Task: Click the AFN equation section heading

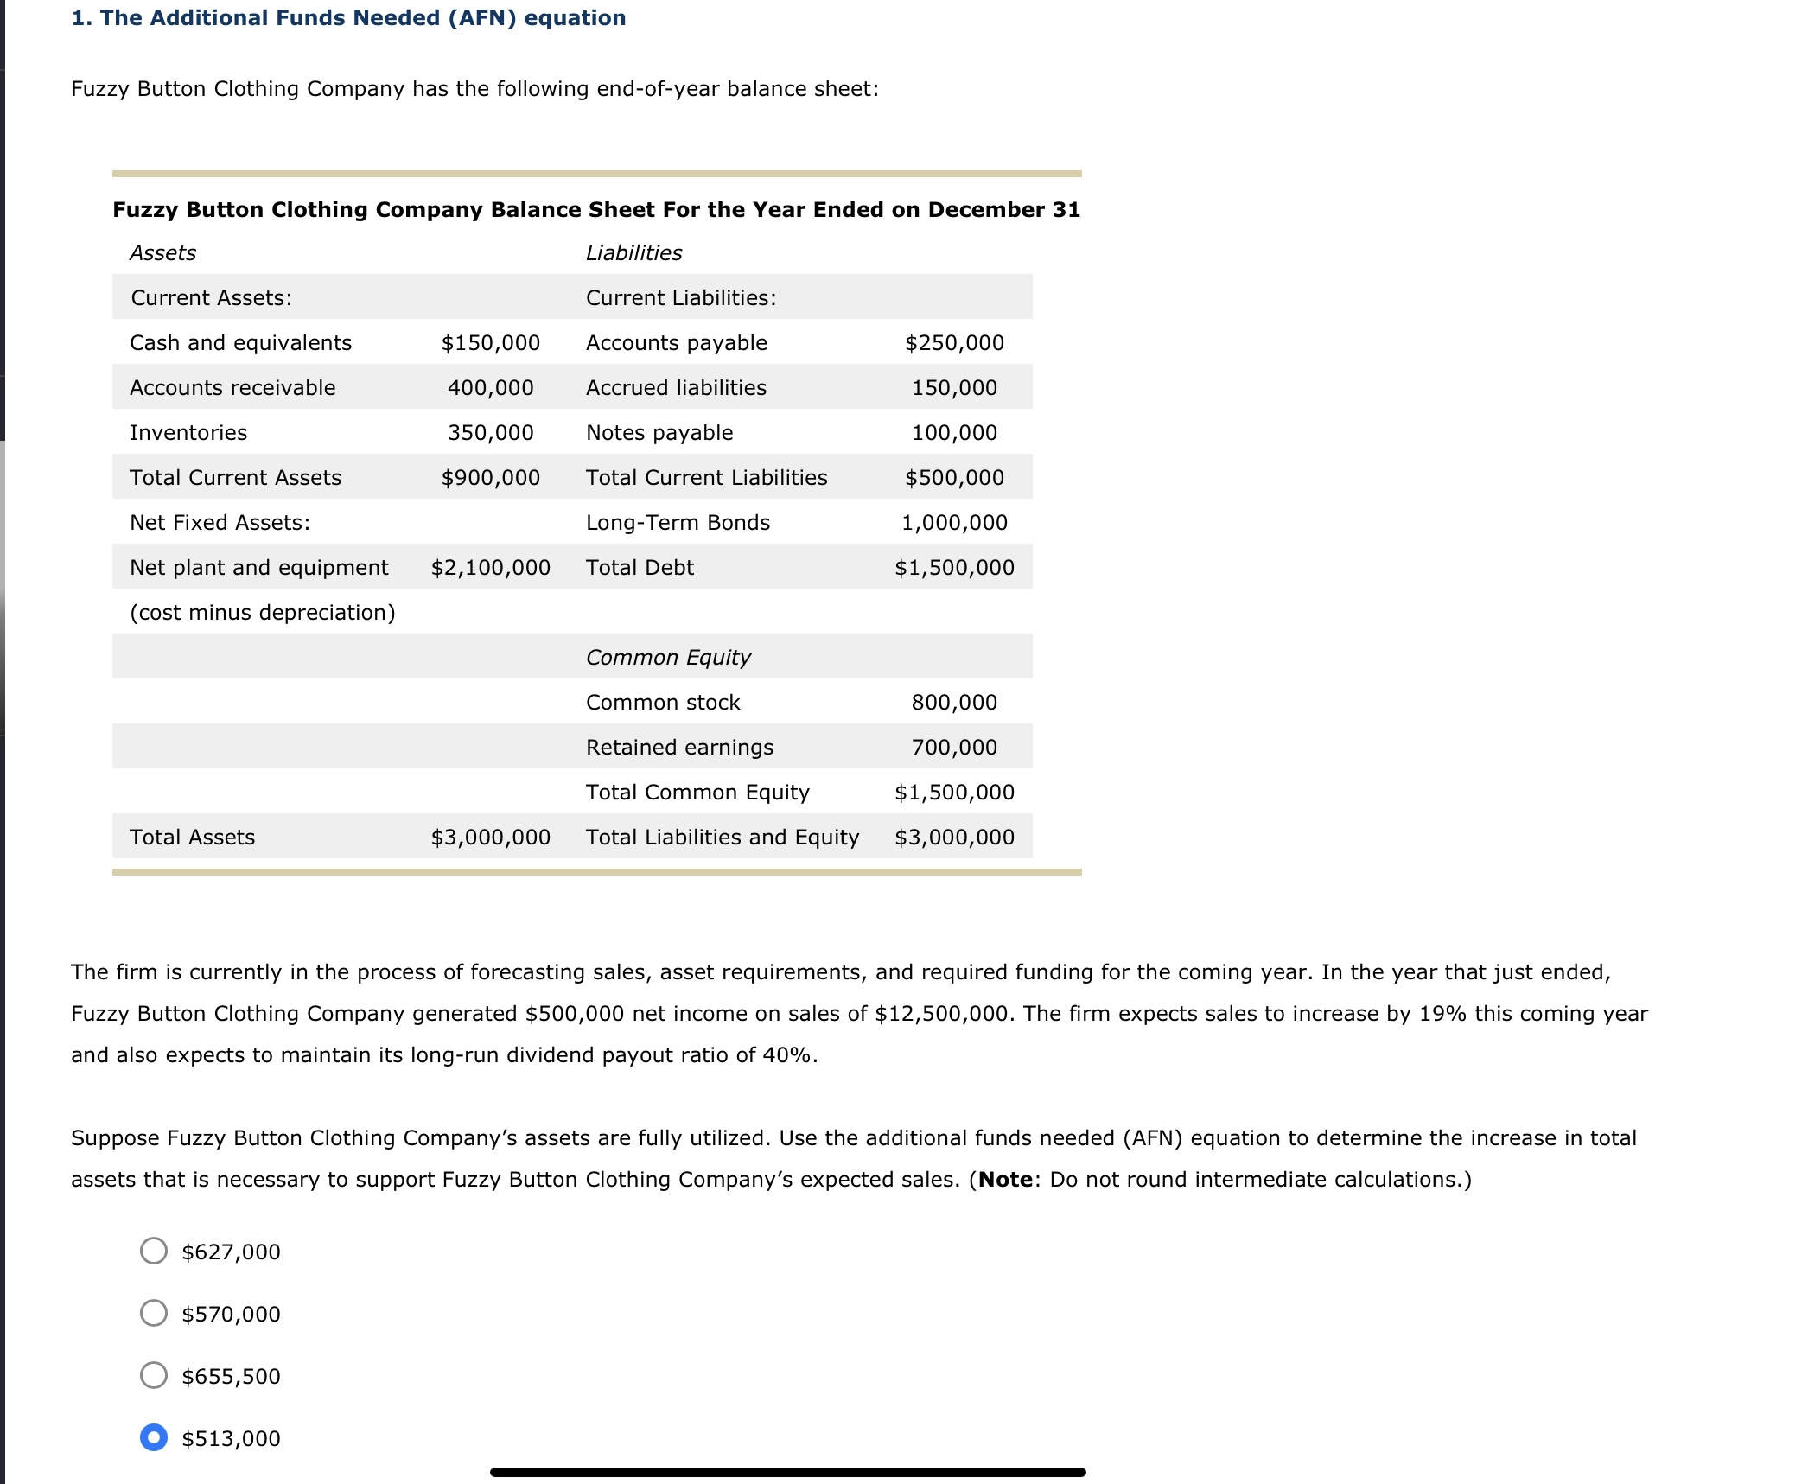Action: [x=347, y=17]
